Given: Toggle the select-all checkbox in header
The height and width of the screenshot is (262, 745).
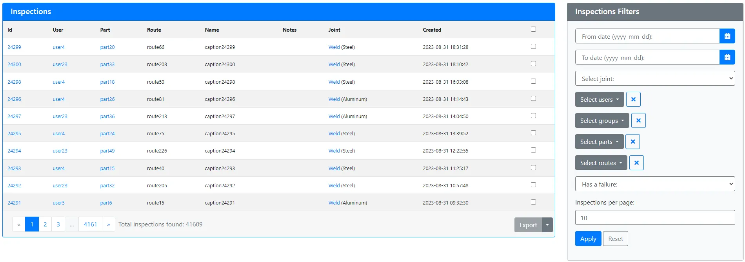Looking at the screenshot, I should [533, 29].
